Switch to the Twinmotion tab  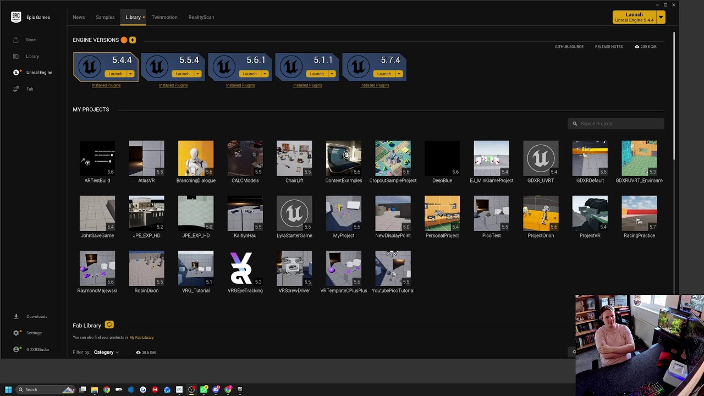[x=164, y=17]
